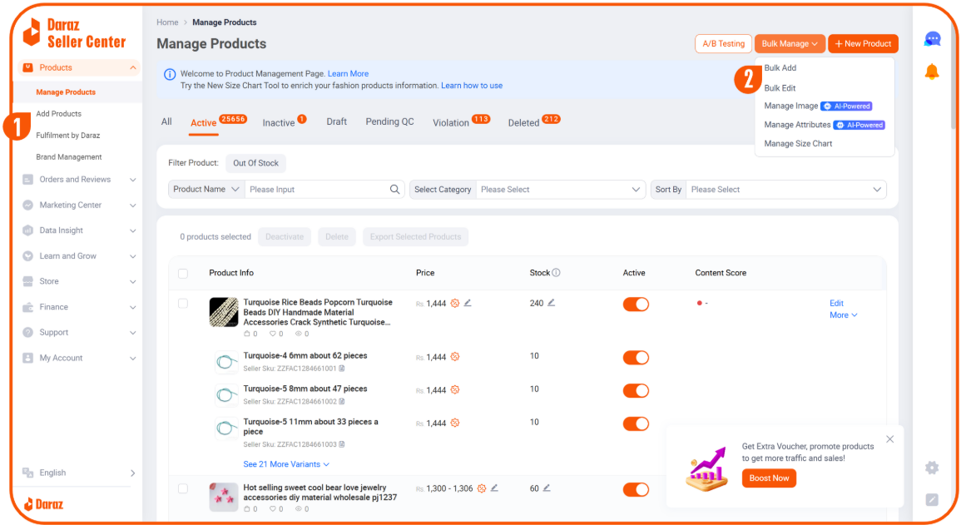The height and width of the screenshot is (525, 961).
Task: Click the copy icon next to SKU ZZFAC1284661001
Action: point(342,369)
